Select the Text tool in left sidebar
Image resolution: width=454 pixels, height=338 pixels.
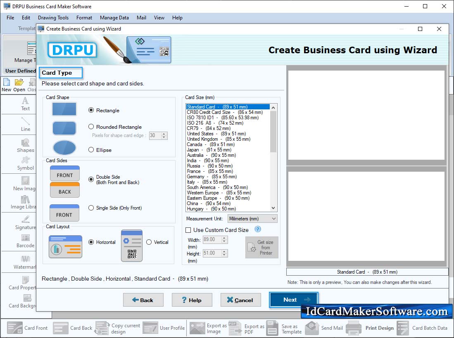tap(25, 104)
